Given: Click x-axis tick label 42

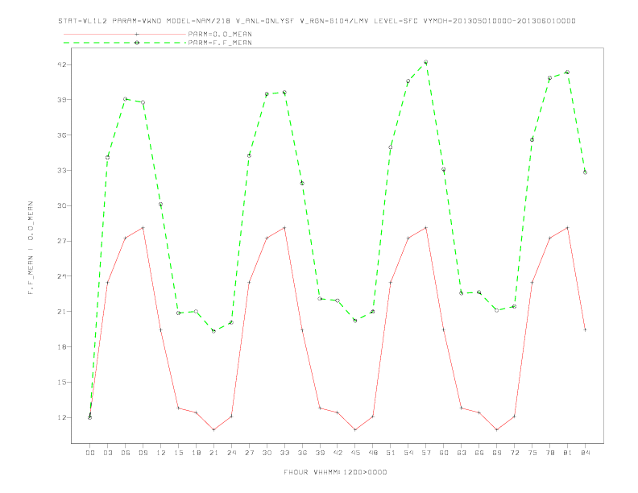Looking at the screenshot, I should coord(338,453).
